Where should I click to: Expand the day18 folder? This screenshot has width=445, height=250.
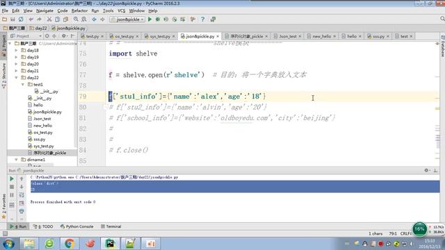[x=16, y=50]
